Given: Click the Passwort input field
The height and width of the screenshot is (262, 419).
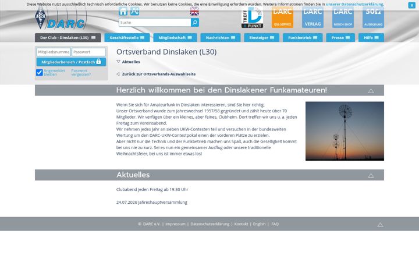Looking at the screenshot, I should (88, 52).
